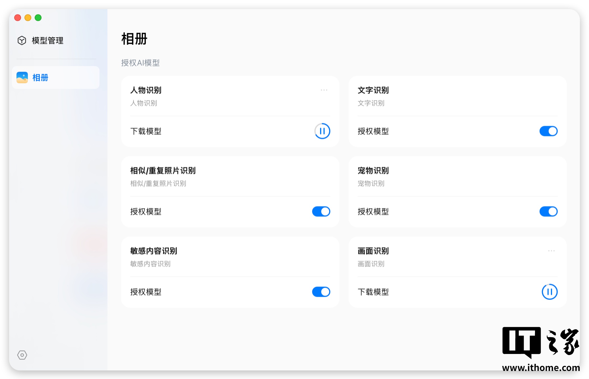Pause the 人物识别 model download
This screenshot has width=589, height=379.
coord(322,131)
